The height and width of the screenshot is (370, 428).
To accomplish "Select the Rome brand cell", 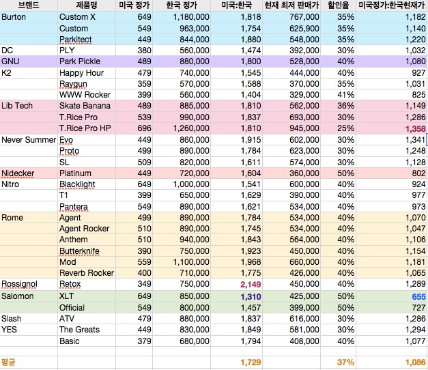I will pyautogui.click(x=29, y=218).
